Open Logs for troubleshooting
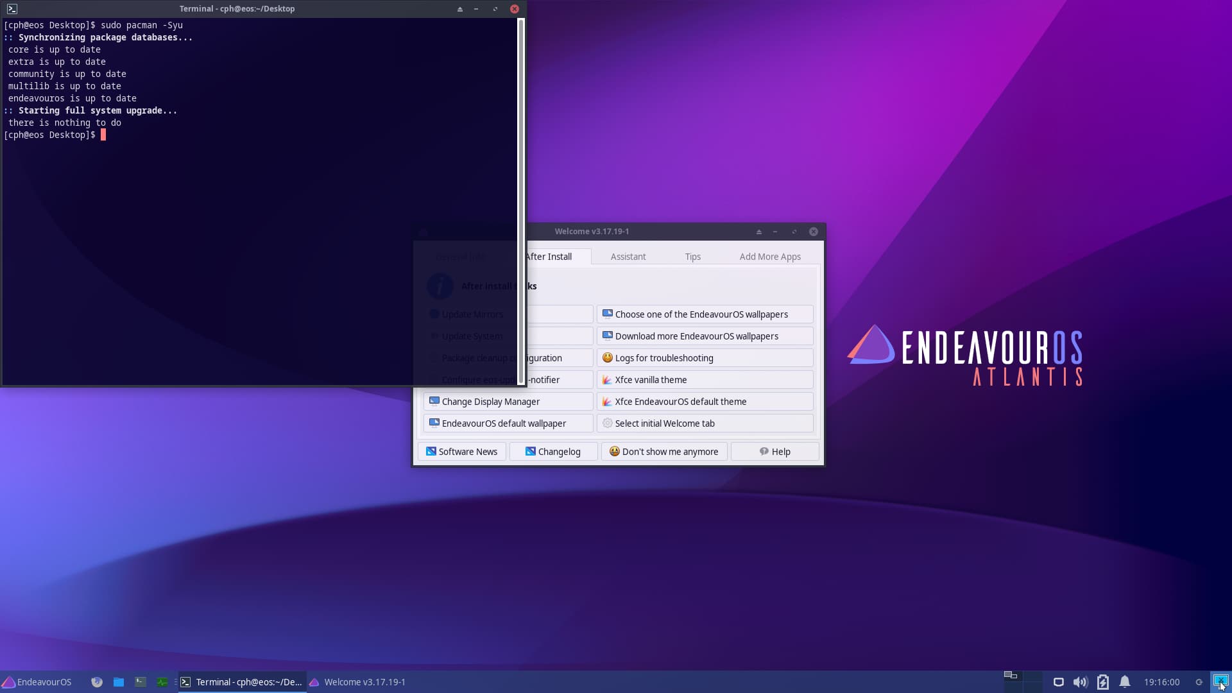 tap(705, 358)
